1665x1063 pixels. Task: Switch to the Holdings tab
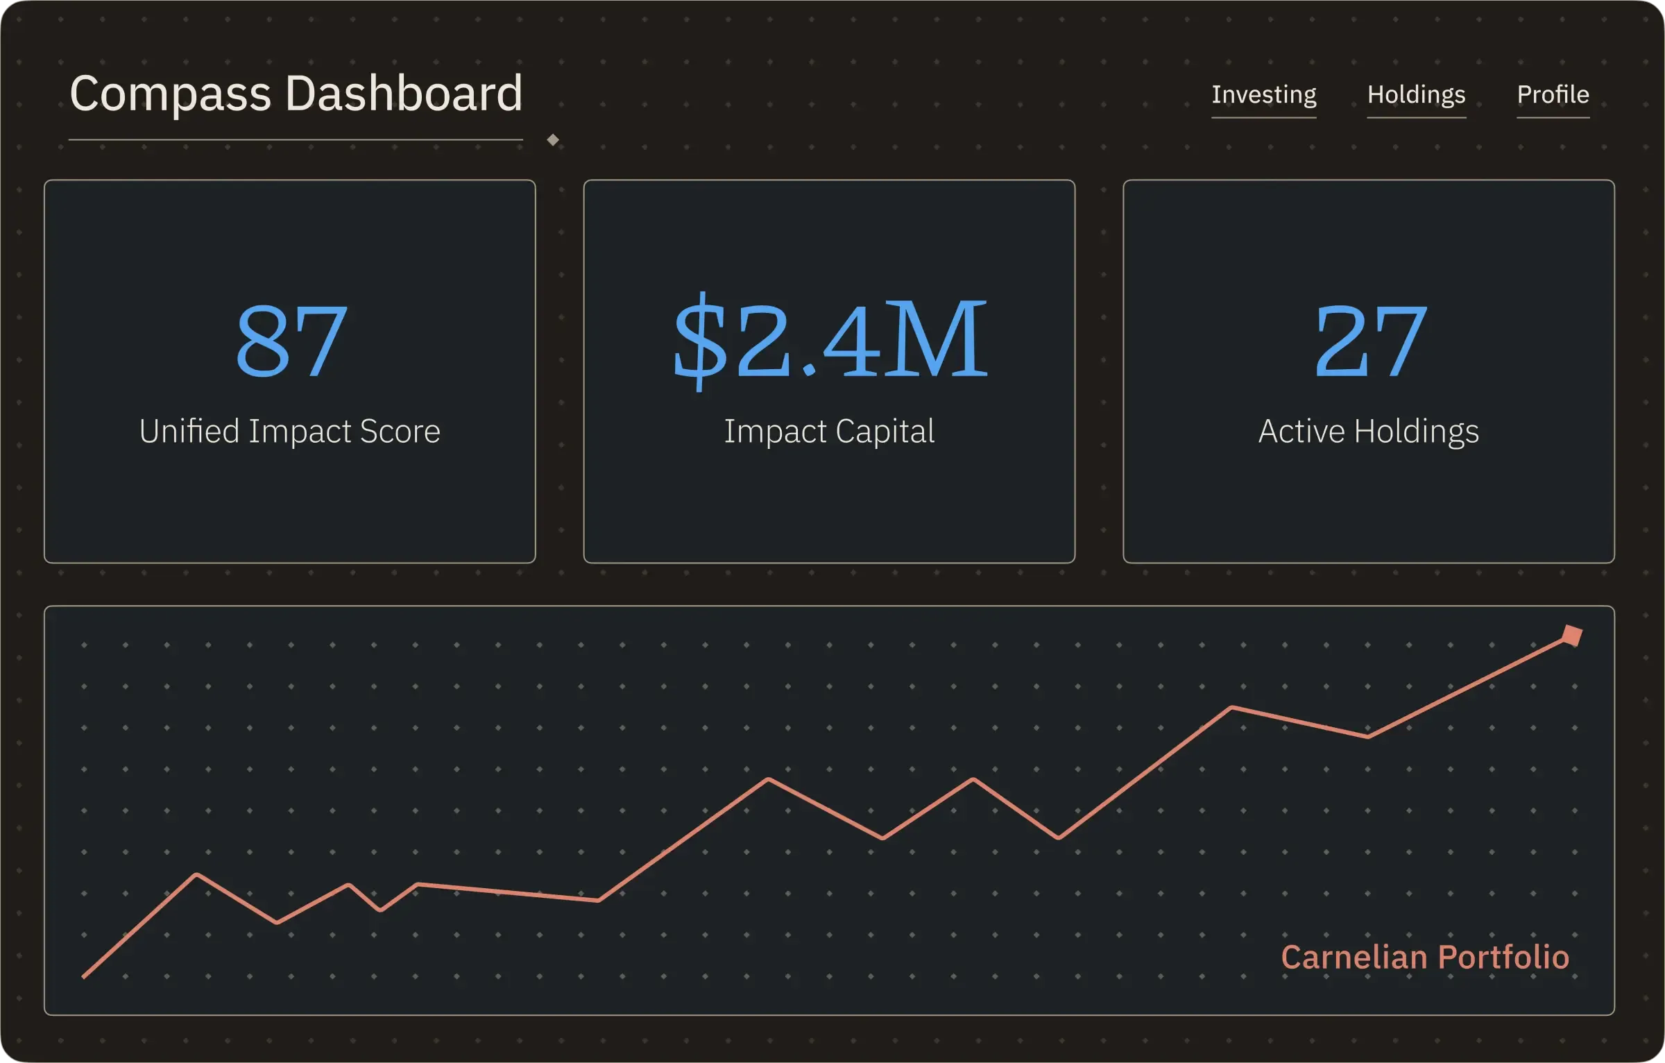1416,94
